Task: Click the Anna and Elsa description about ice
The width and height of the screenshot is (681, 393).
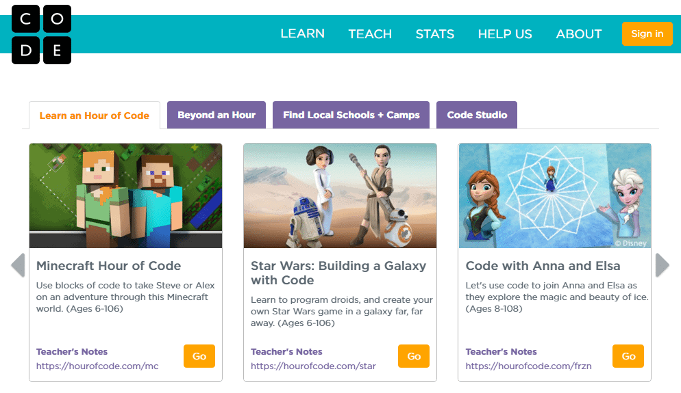Action: click(x=557, y=297)
